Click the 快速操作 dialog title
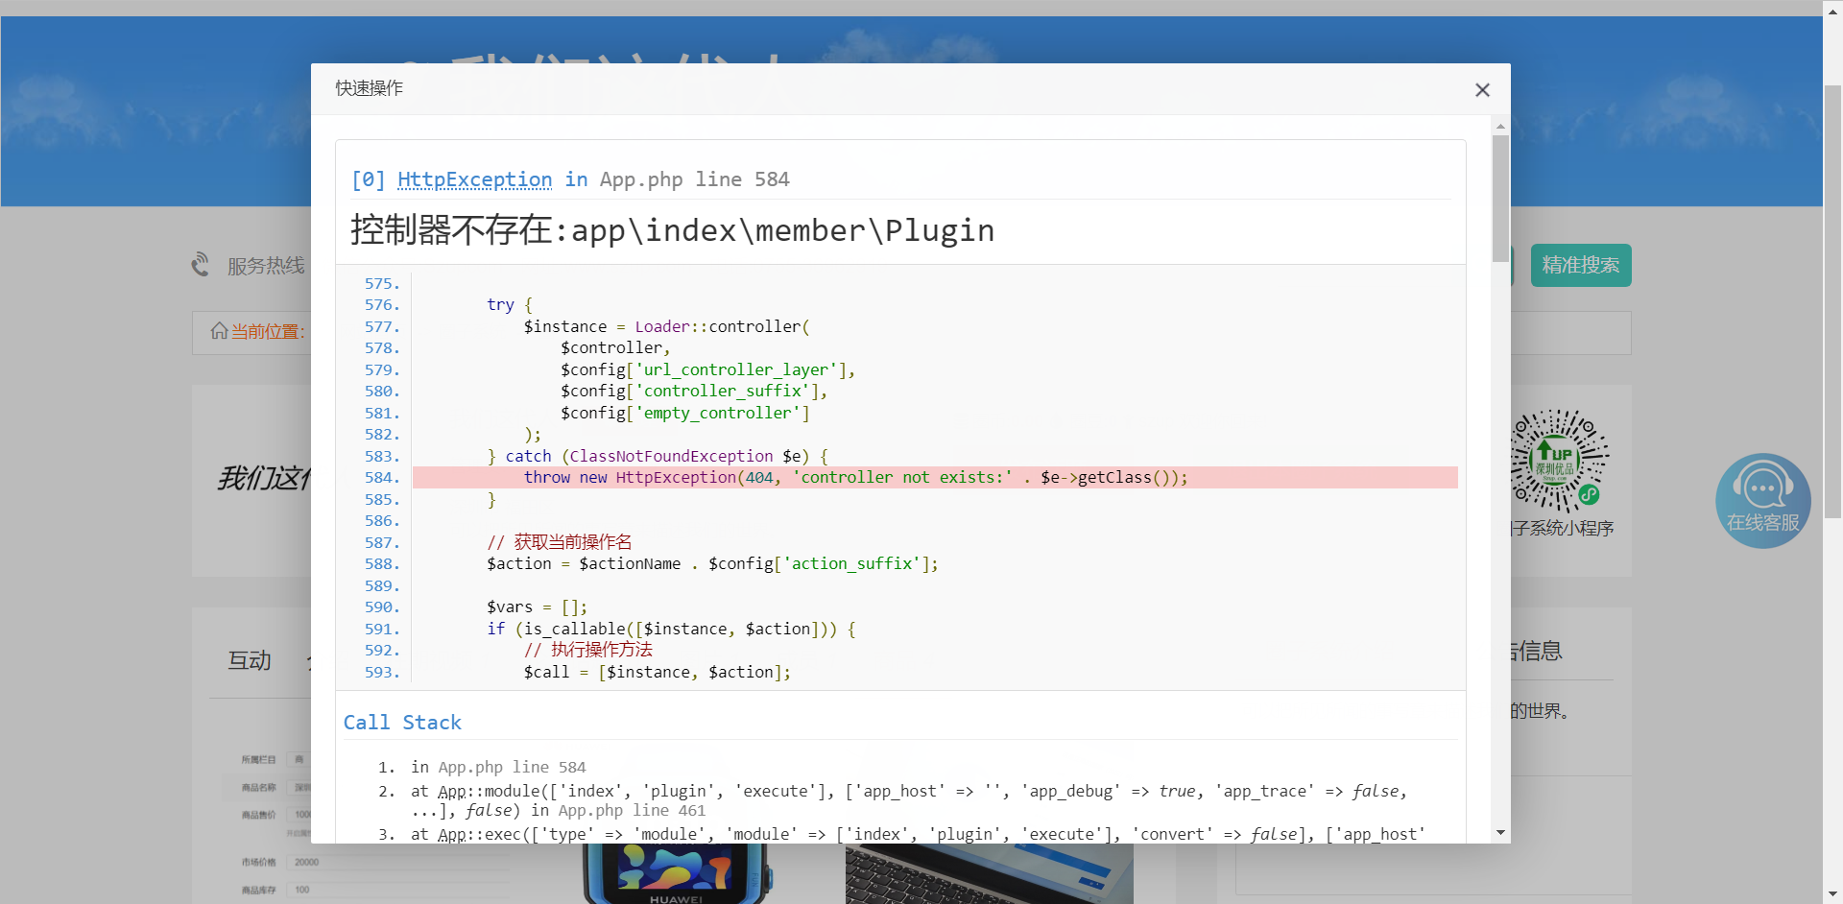The image size is (1843, 904). click(369, 88)
